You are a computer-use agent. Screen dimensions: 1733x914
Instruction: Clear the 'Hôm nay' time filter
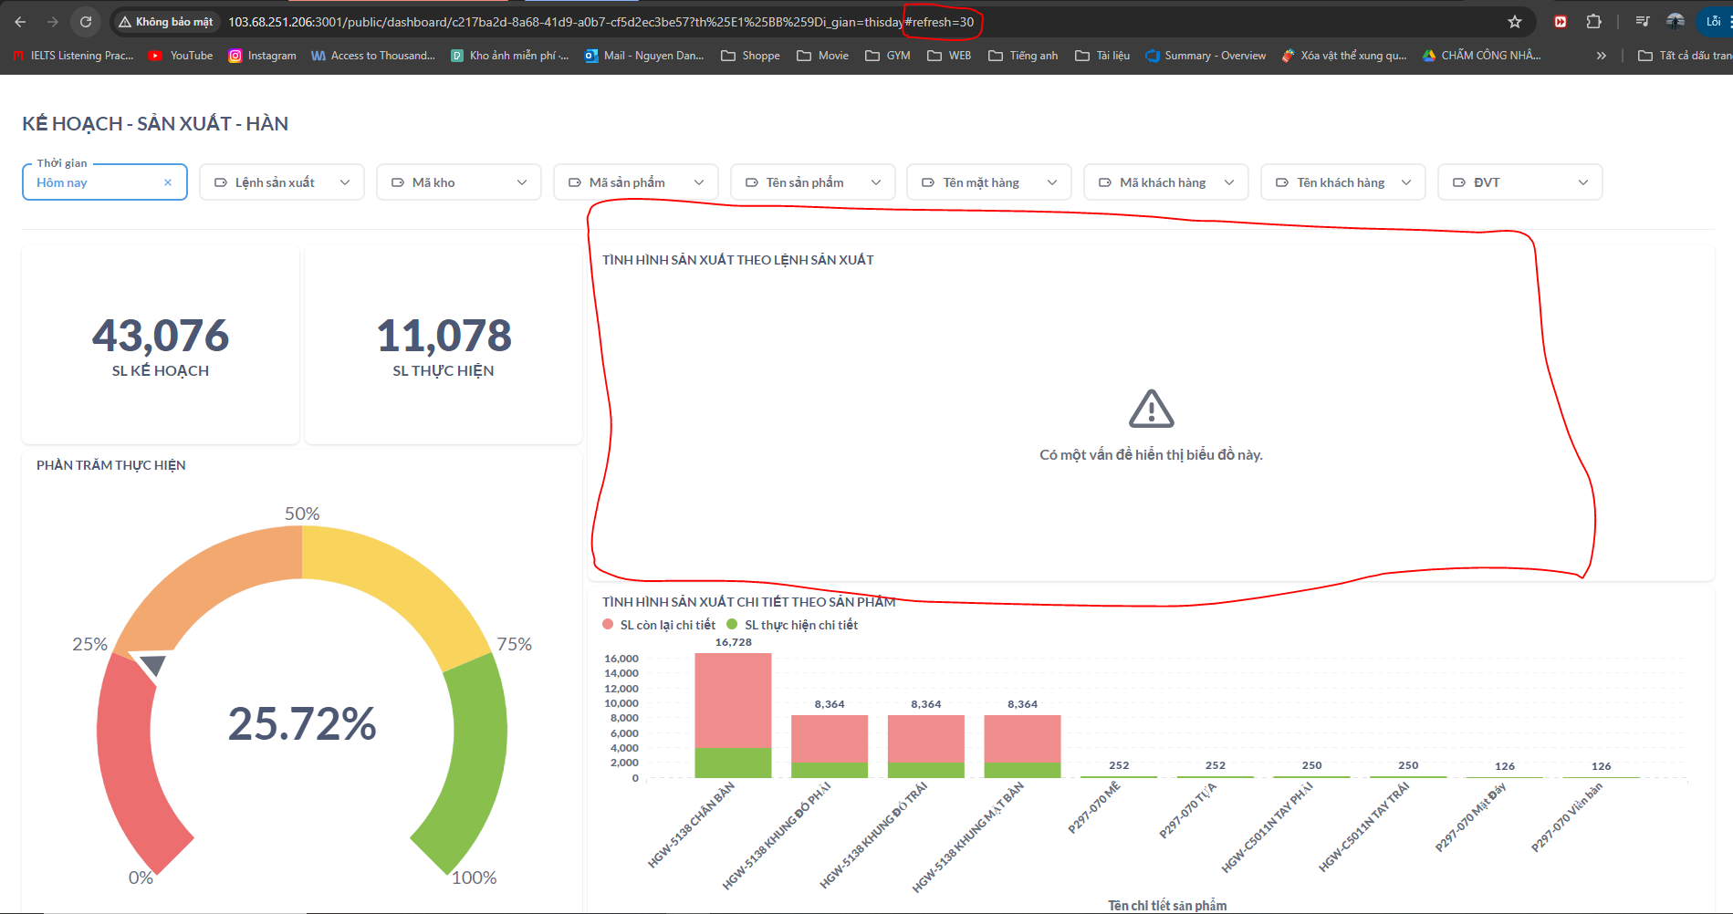tap(168, 182)
